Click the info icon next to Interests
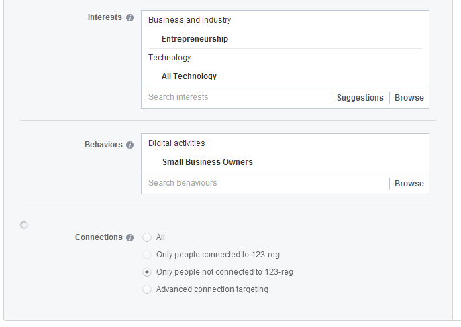461x327 pixels. pos(130,18)
